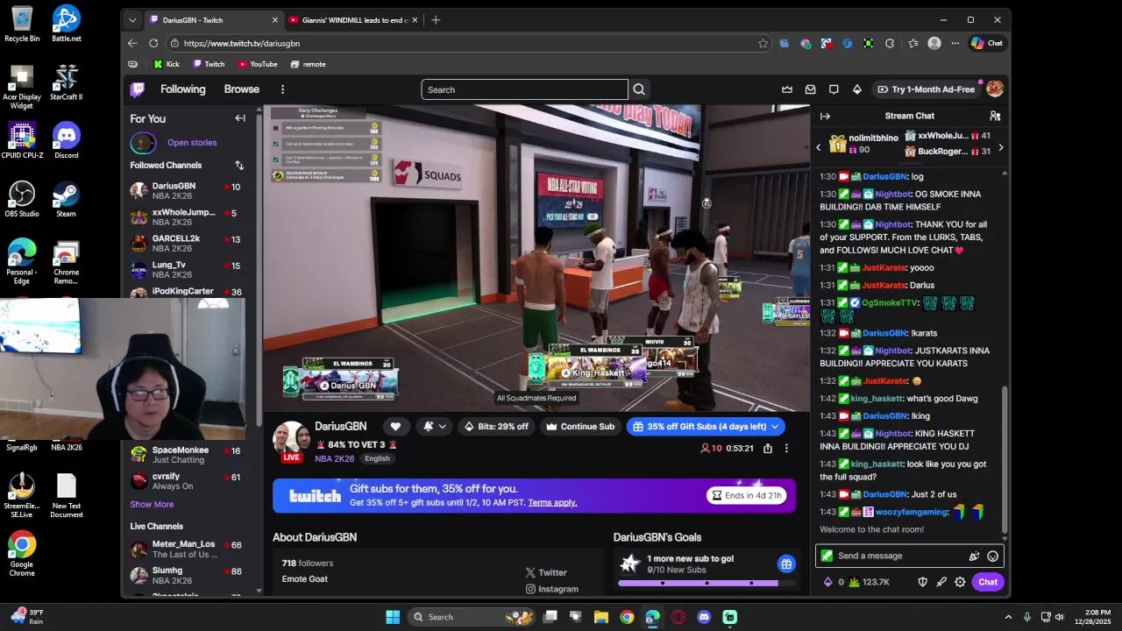This screenshot has height=631, width=1122.
Task: Sort followed channels with arrows icon
Action: tap(239, 165)
